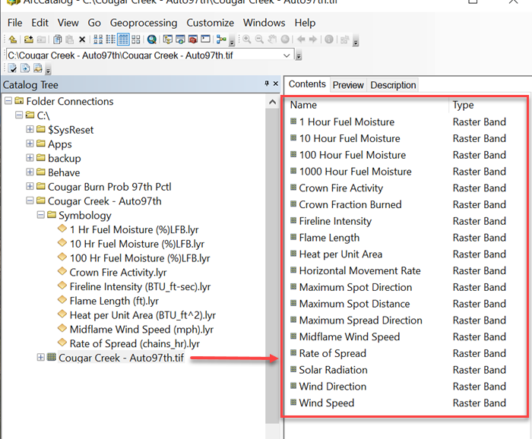Expand the $SysReset folder
Image resolution: width=532 pixels, height=439 pixels.
tap(30, 129)
